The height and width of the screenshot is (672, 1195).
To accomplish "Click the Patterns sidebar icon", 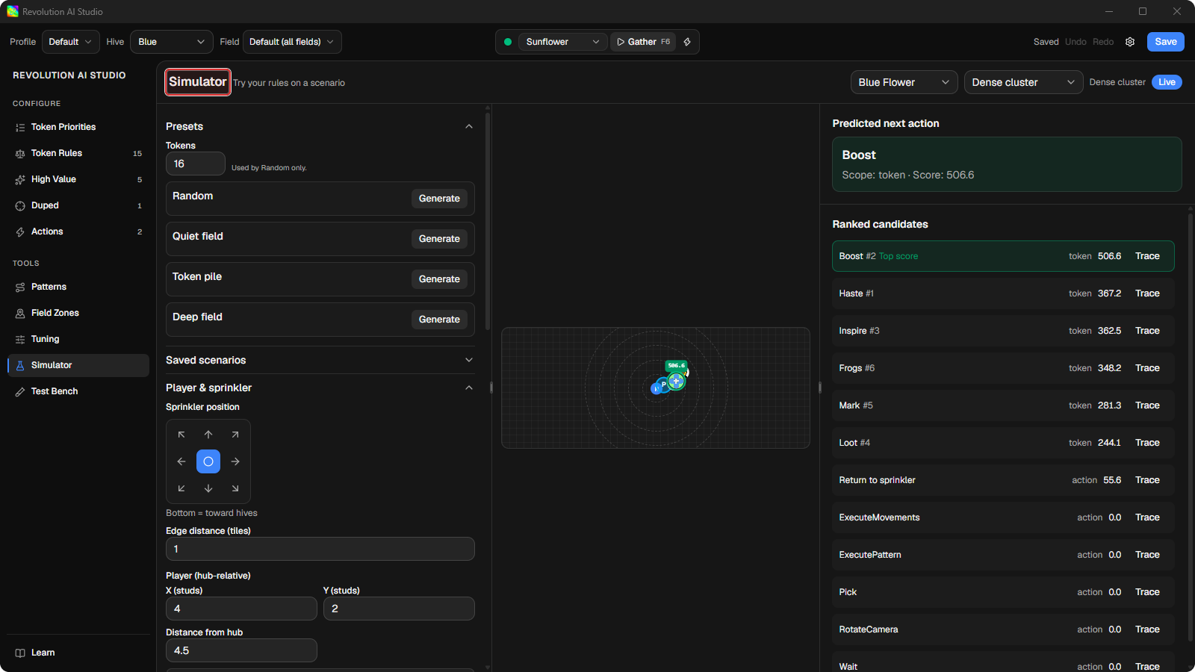I will point(20,287).
